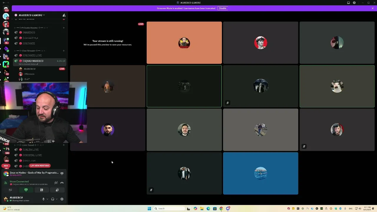The width and height of the screenshot is (377, 212).
Task: Select the blue ocean-avatar participant tile
Action: pos(261,173)
